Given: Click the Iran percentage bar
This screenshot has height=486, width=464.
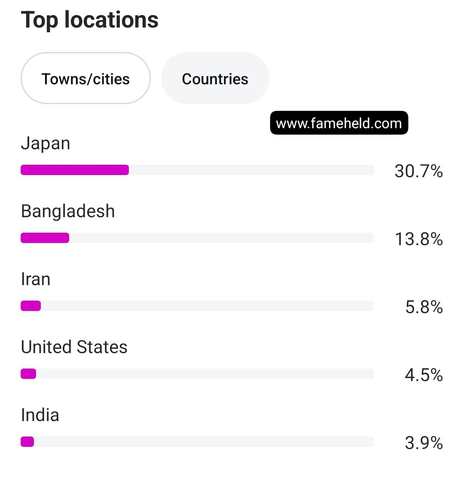Looking at the screenshot, I should (31, 306).
